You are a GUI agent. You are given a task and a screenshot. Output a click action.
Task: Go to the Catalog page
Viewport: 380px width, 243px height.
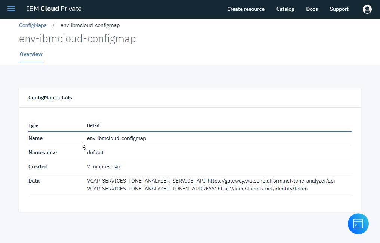coord(285,9)
